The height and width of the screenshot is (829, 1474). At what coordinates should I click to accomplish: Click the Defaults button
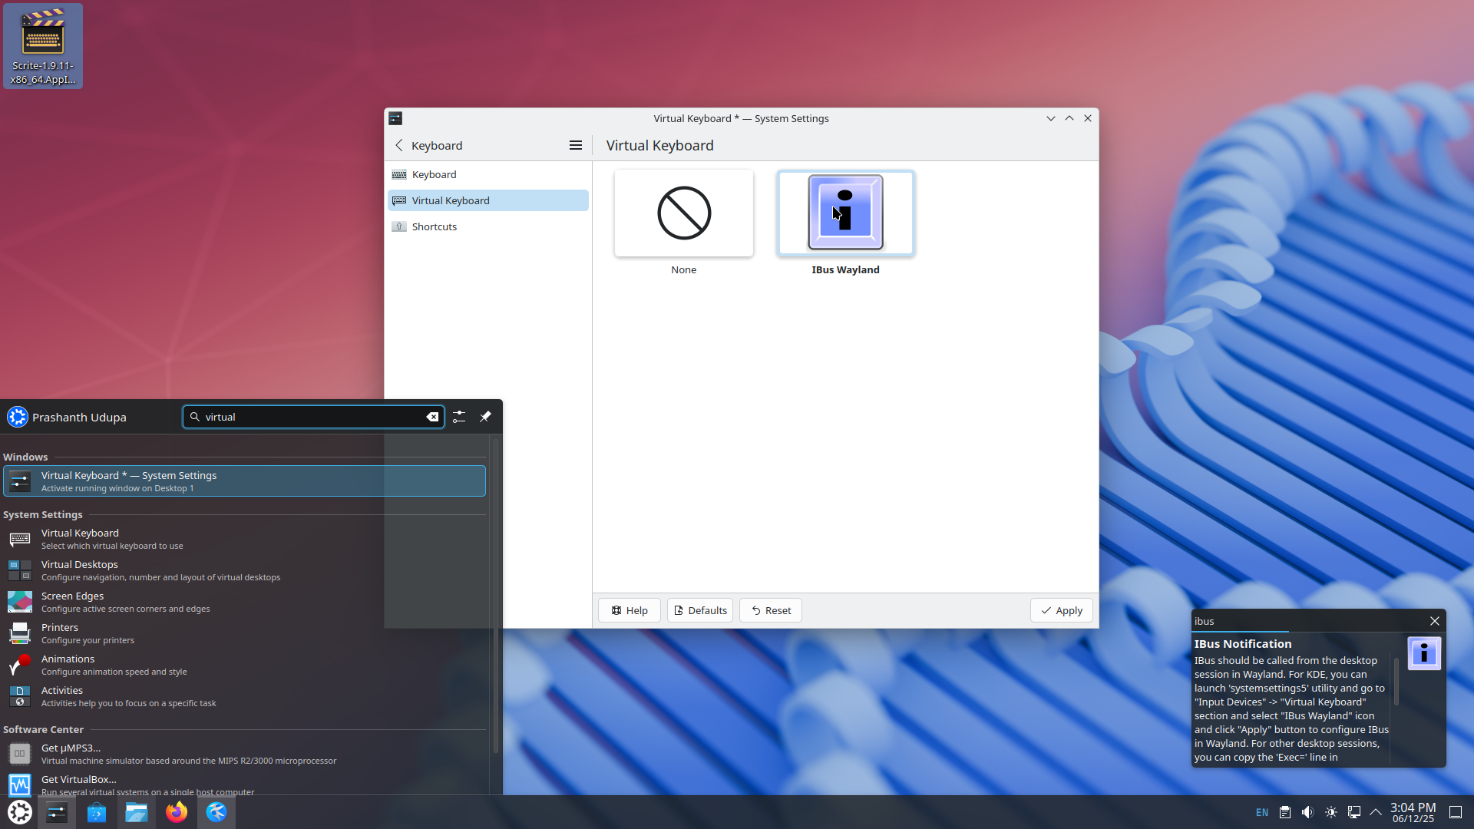point(699,610)
